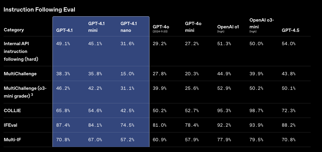Select the 87.4% IFEval cell for GPT-4.1
The width and height of the screenshot is (322, 152).
click(x=63, y=125)
